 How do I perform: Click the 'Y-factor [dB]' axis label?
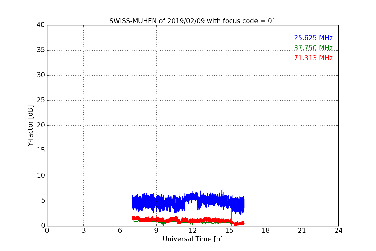point(30,125)
